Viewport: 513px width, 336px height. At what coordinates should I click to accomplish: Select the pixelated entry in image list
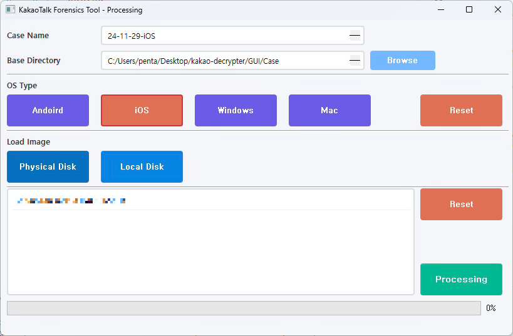[x=210, y=201]
